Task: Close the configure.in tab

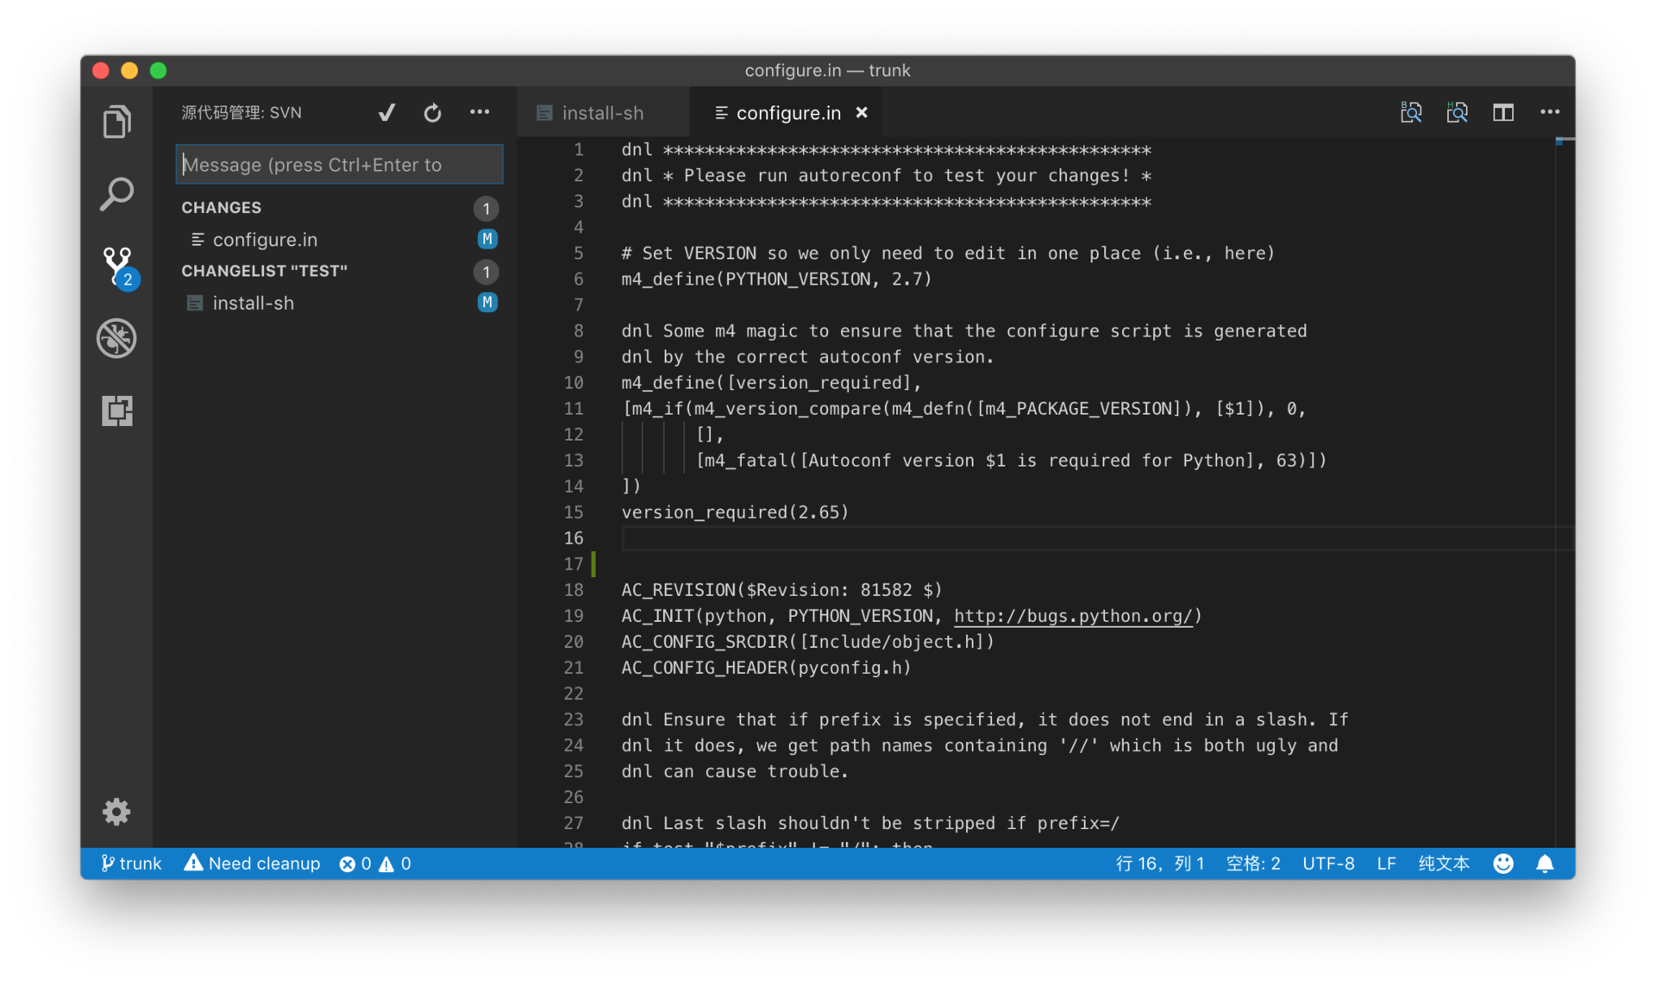Action: [862, 112]
